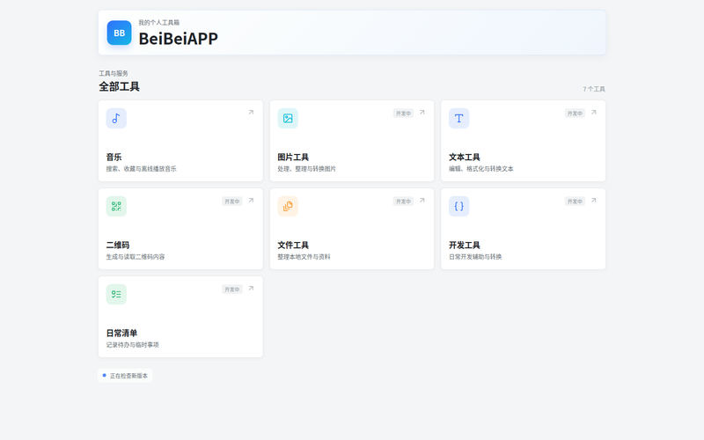Screen dimensions: 704x440
Task: Click description 编辑、格式化与转换文本
Action: click(480, 169)
